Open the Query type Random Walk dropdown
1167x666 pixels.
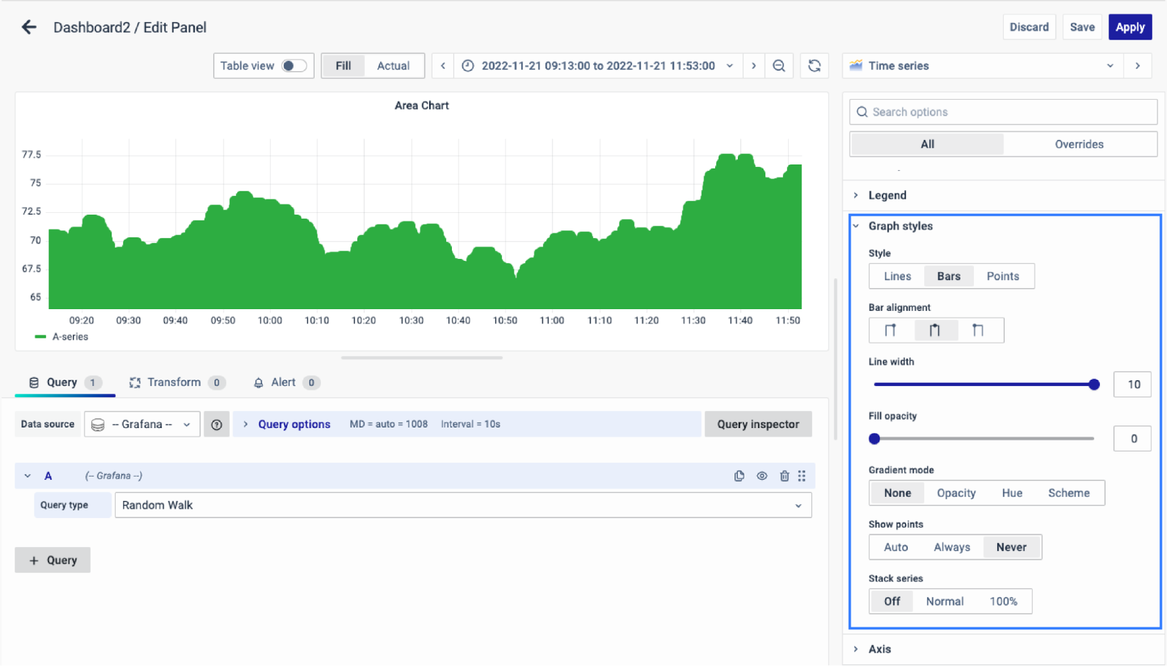coord(462,505)
